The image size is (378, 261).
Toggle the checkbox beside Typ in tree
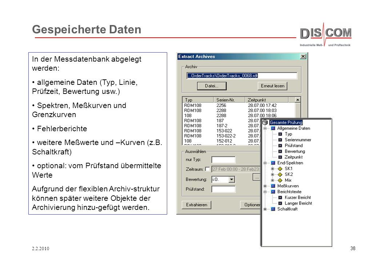(x=280, y=134)
